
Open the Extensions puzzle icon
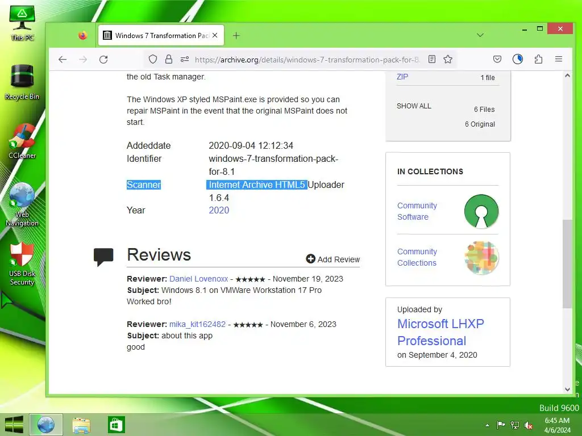538,59
